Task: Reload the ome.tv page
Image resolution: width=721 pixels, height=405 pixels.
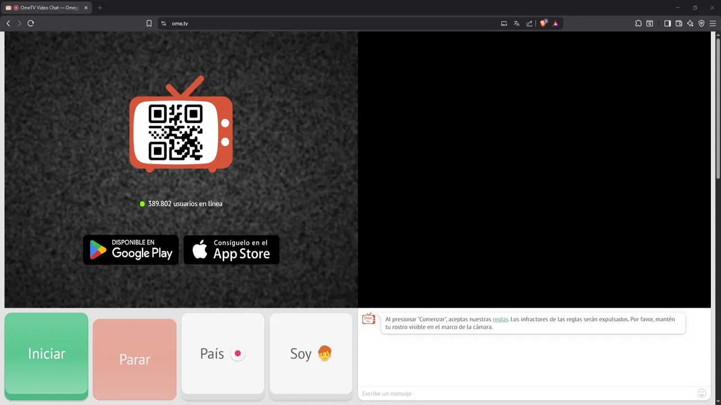Action: tap(31, 23)
